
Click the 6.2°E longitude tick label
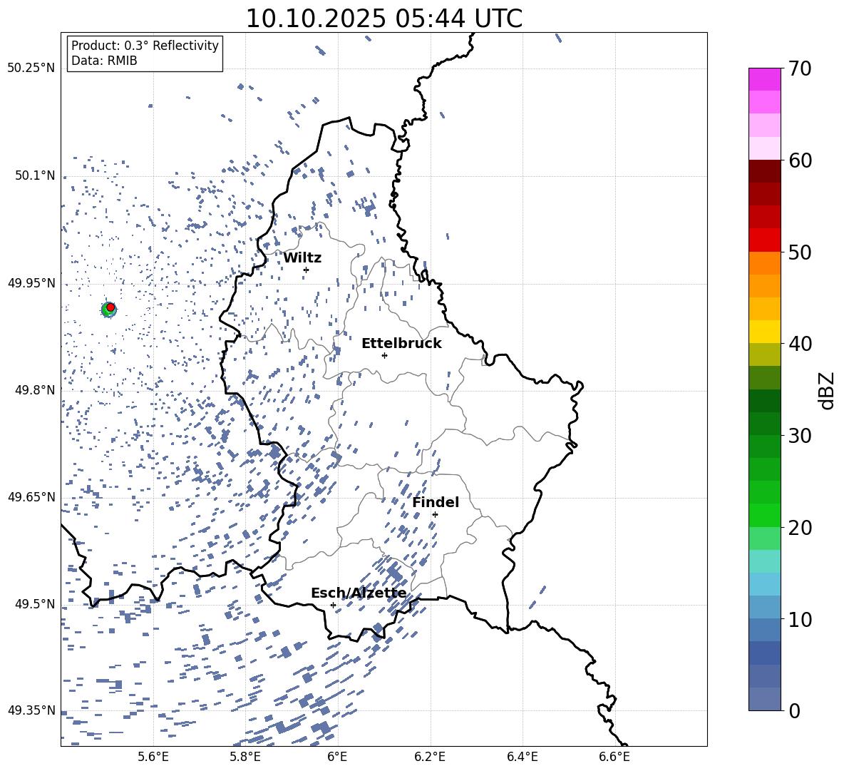point(430,757)
